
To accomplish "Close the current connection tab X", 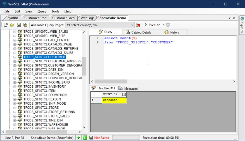I will 234,18.
